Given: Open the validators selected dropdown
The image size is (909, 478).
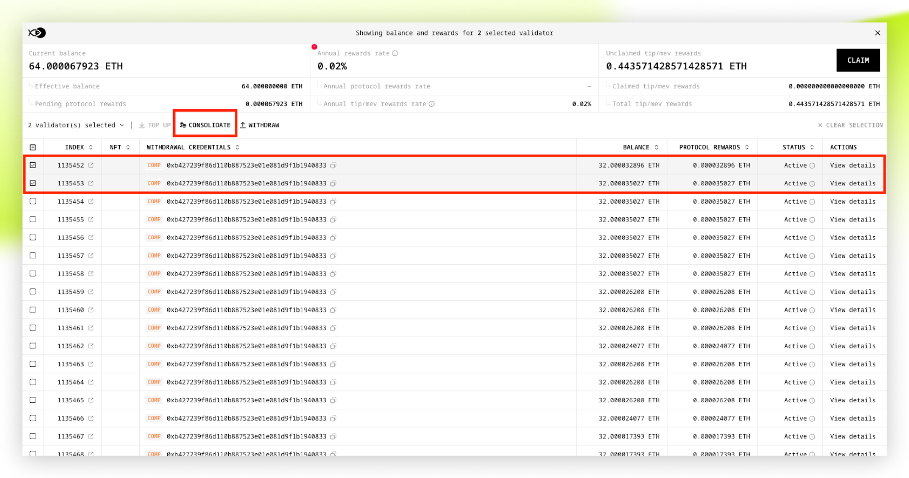Looking at the screenshot, I should 122,125.
